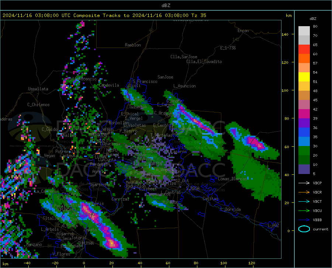Image resolution: width=332 pixels, height=268 pixels.
Task: Click the 'L_Dormida' map label
Action: tap(231, 209)
